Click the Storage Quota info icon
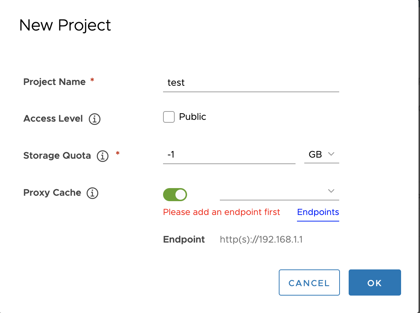Screen dimensions: 420x313 [x=103, y=156]
